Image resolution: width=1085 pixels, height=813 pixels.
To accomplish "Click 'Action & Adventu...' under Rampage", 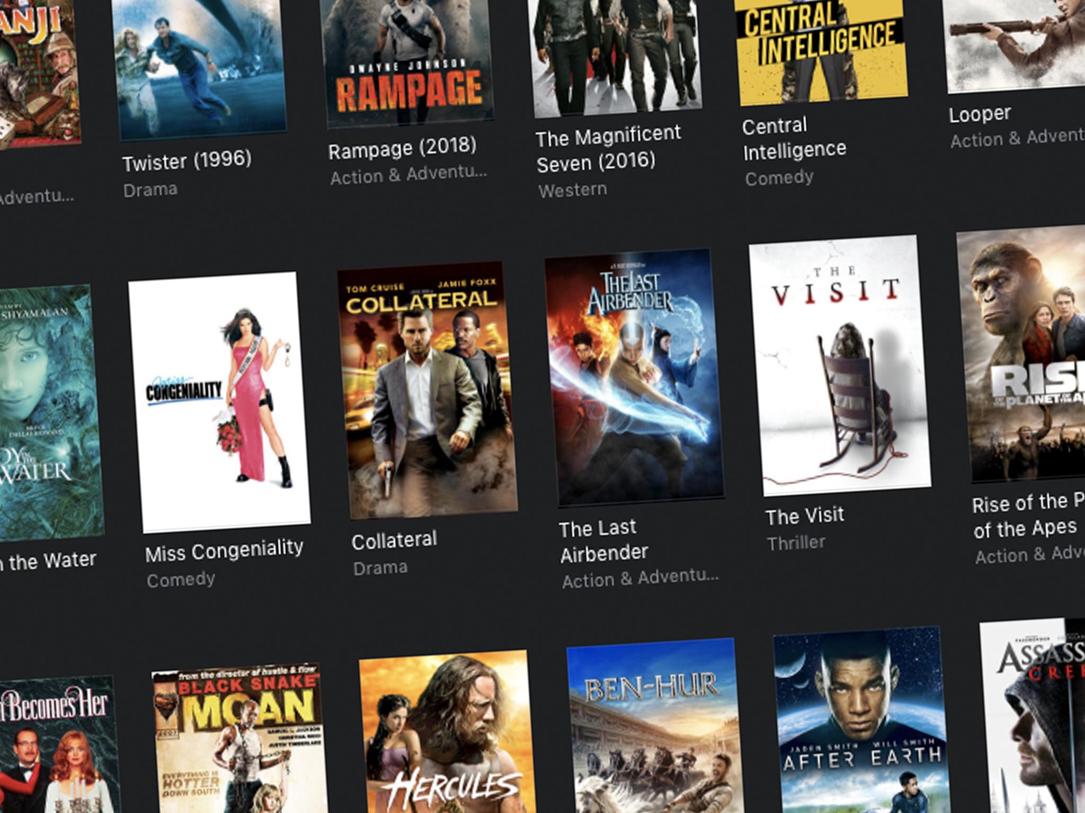I will tap(408, 175).
